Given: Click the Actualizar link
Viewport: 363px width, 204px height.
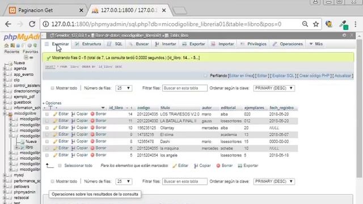Looking at the screenshot, I should point(343,76).
